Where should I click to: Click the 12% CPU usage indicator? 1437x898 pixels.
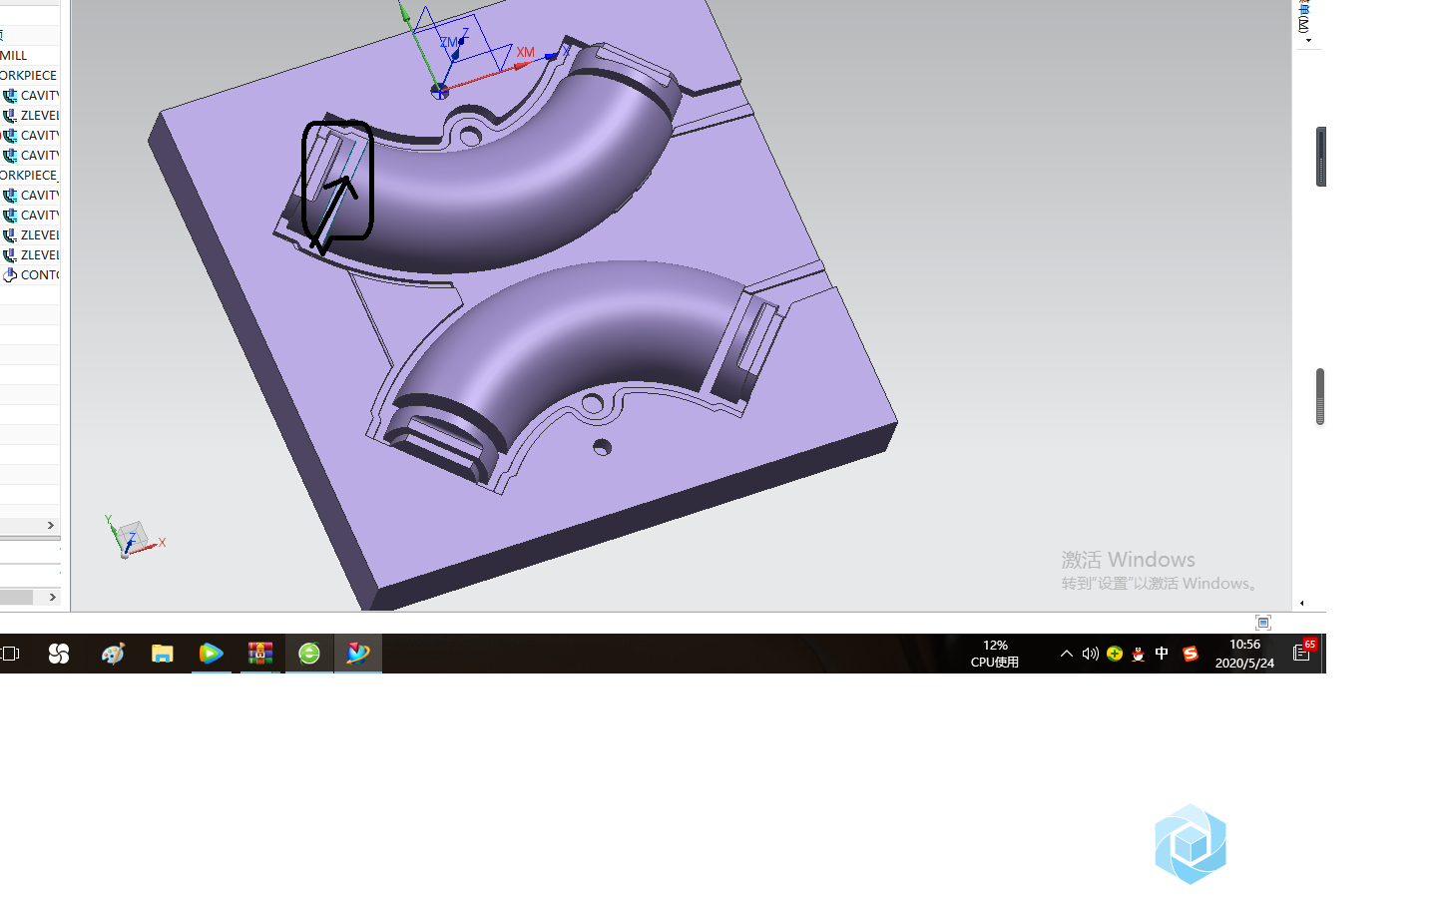click(x=995, y=654)
